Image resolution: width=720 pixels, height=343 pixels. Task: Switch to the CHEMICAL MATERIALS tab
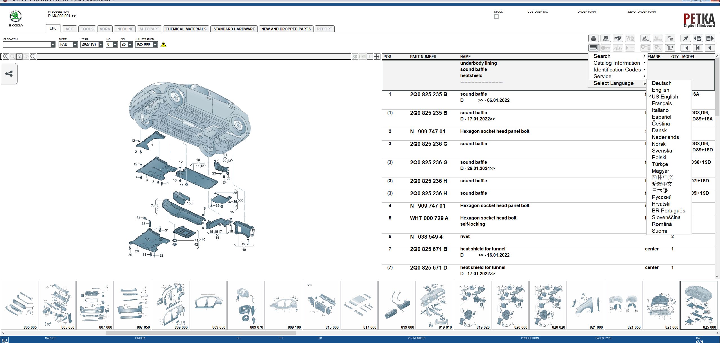[186, 29]
